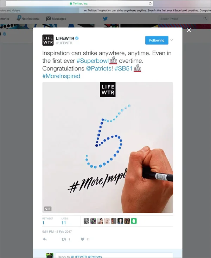Open the @Patriots mention link

pos(99,68)
